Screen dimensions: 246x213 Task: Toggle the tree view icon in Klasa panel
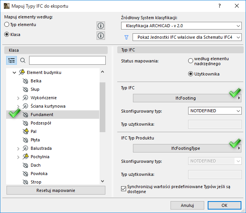pos(11,61)
